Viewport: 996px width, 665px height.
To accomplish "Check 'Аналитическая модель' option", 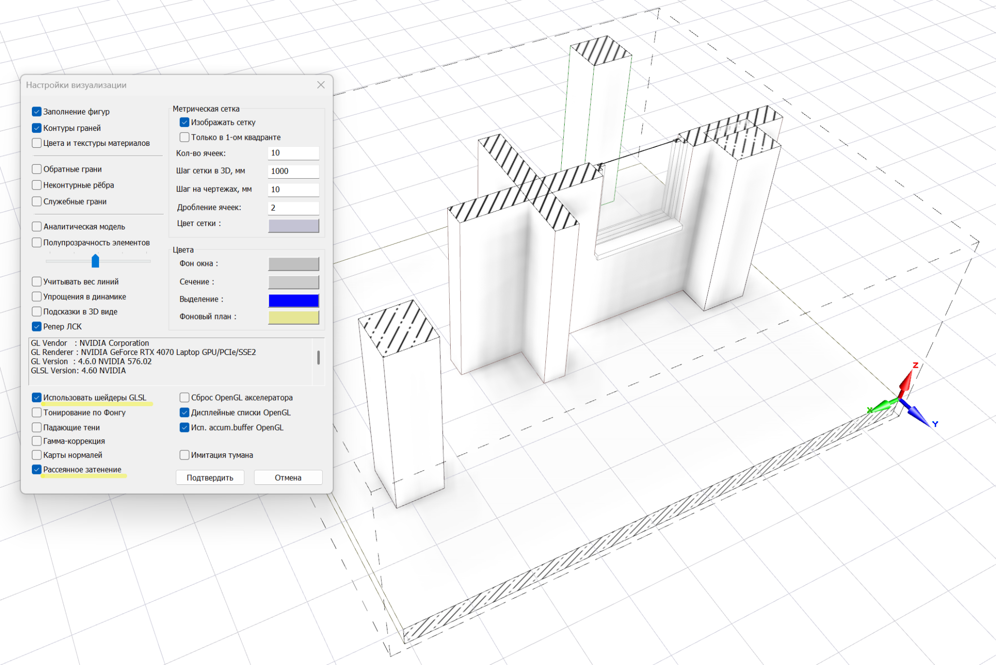I will click(x=37, y=227).
